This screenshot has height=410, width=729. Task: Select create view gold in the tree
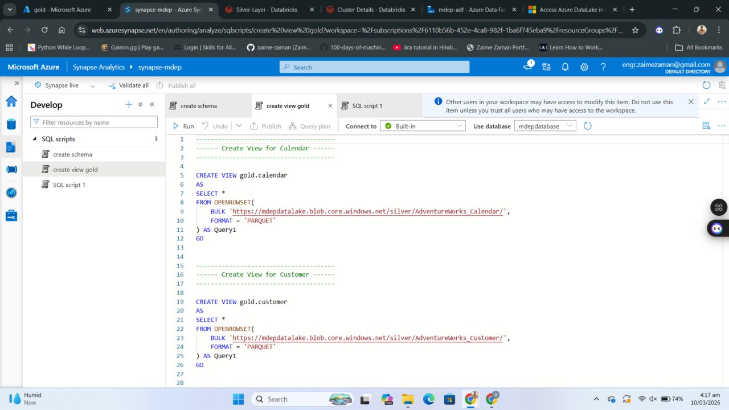point(75,170)
